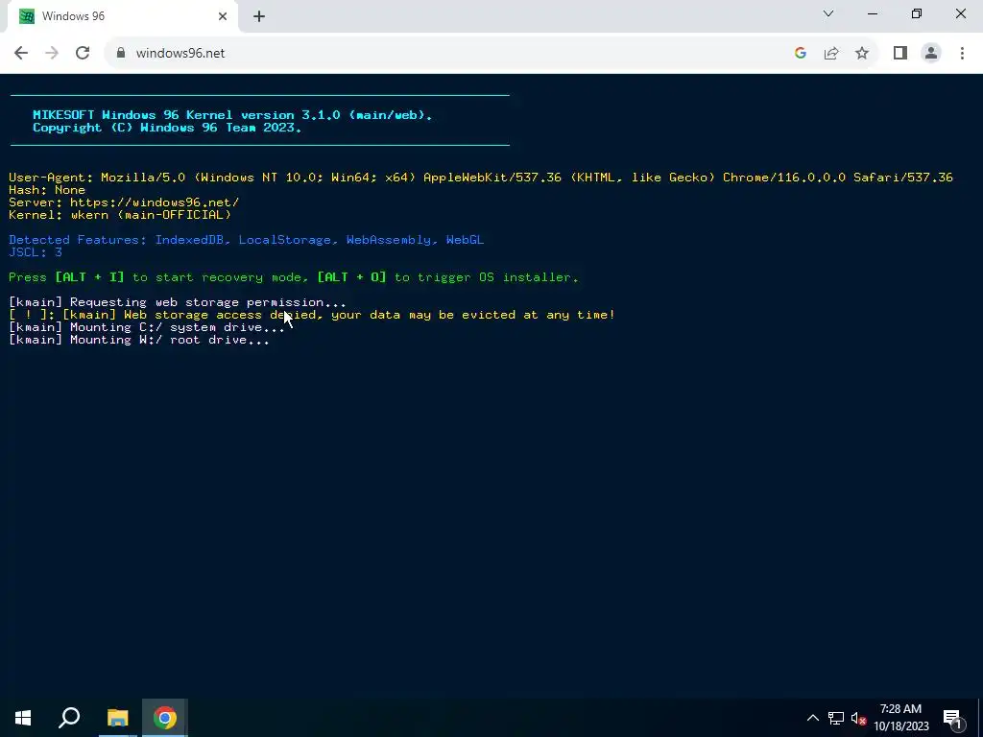Click the Server URL https://windows96.net/ text

click(x=155, y=202)
